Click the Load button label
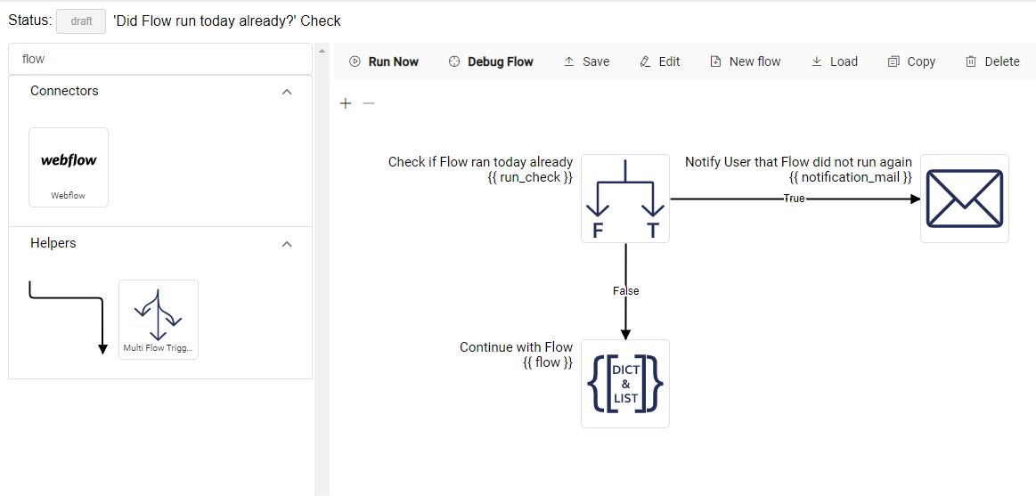 tap(844, 61)
